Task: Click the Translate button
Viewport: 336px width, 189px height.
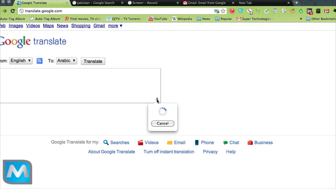Action: pyautogui.click(x=93, y=61)
